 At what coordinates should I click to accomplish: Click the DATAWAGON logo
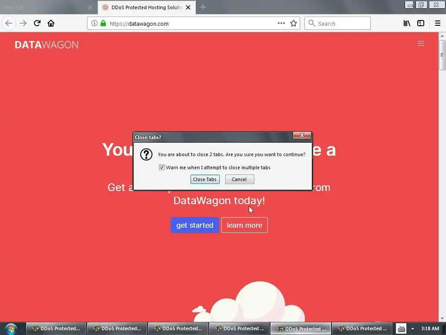click(x=47, y=45)
